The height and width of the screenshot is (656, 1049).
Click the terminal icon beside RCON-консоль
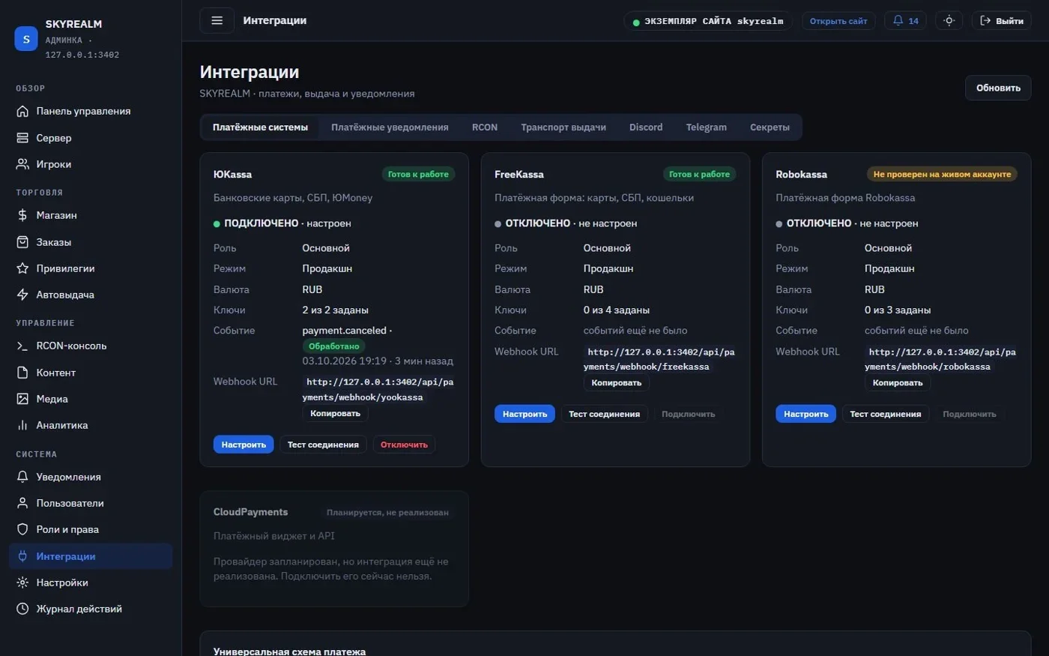coord(22,346)
